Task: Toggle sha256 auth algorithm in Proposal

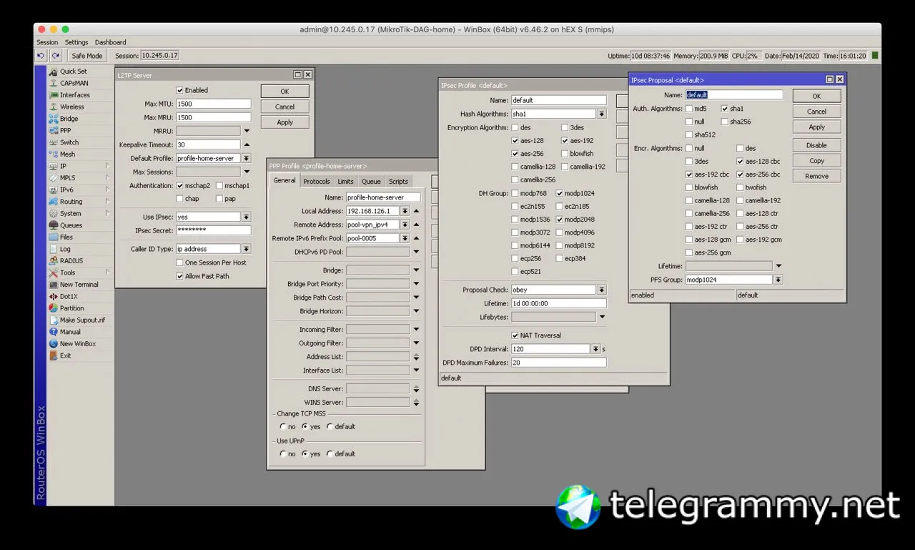Action: click(x=725, y=122)
